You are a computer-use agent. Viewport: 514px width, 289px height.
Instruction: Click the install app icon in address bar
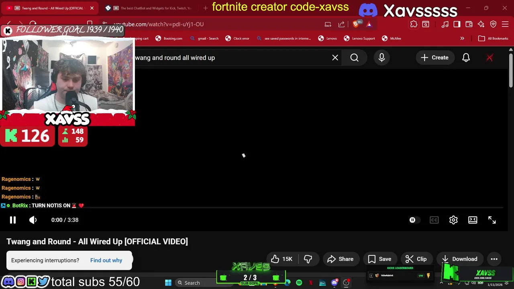click(x=328, y=24)
